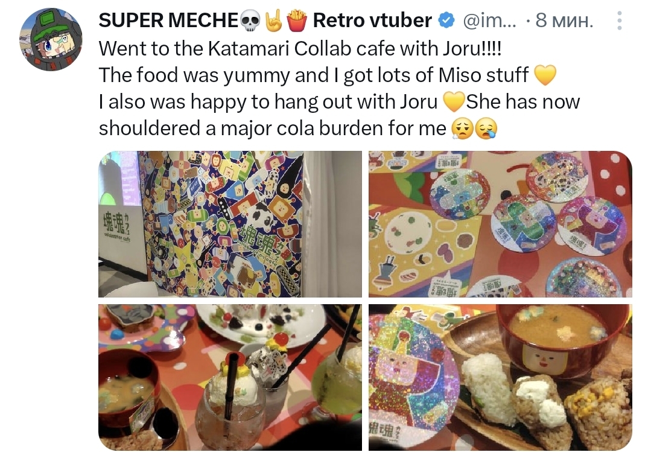Open the SUPER MECHE profile avatar
The width and height of the screenshot is (651, 452).
point(51,39)
